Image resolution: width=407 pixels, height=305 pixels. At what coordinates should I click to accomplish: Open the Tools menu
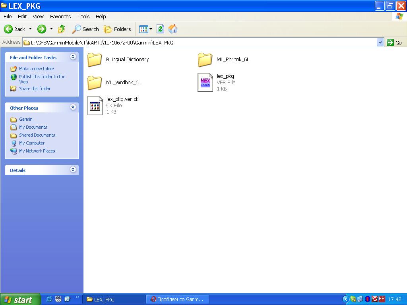coord(83,16)
